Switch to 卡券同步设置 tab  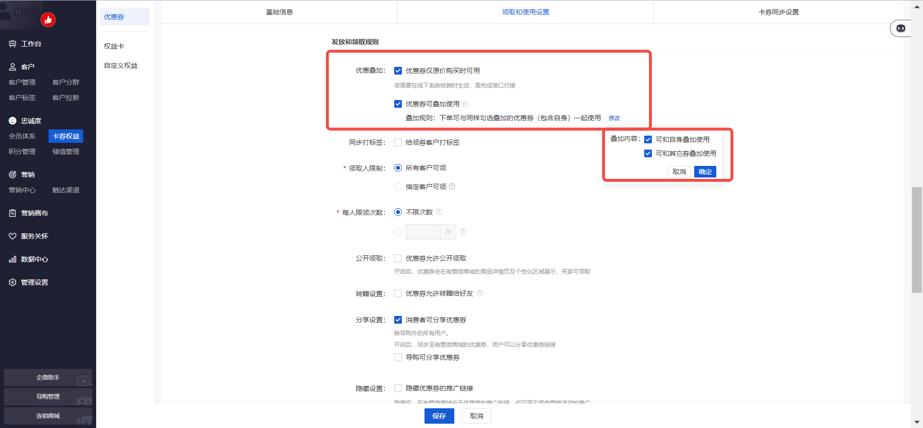779,12
